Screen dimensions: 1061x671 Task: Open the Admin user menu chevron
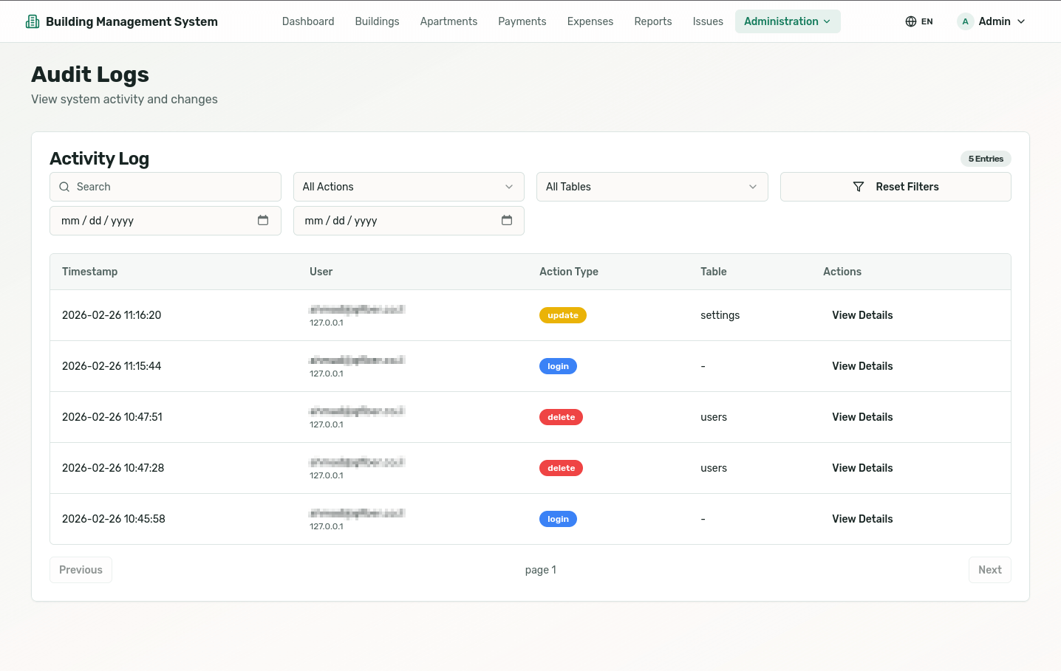pos(1021,21)
